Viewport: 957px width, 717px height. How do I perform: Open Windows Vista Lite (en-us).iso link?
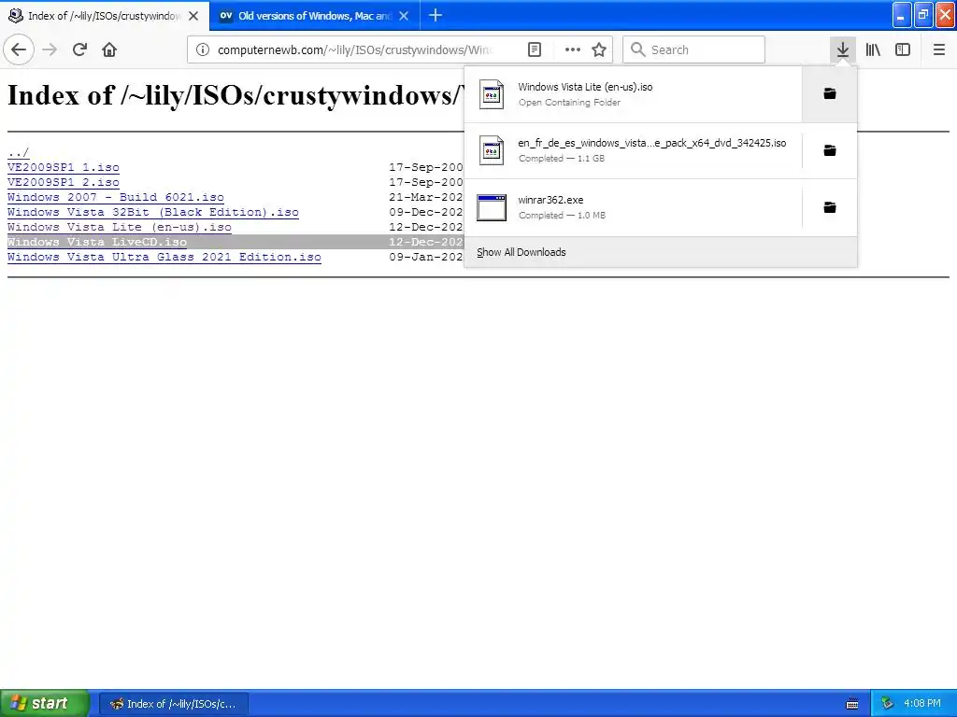[x=120, y=227]
